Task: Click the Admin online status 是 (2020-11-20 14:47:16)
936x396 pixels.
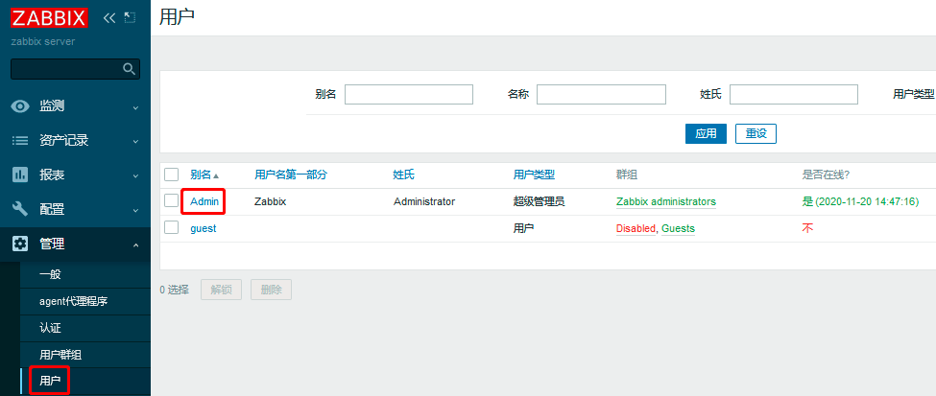Action: [860, 201]
